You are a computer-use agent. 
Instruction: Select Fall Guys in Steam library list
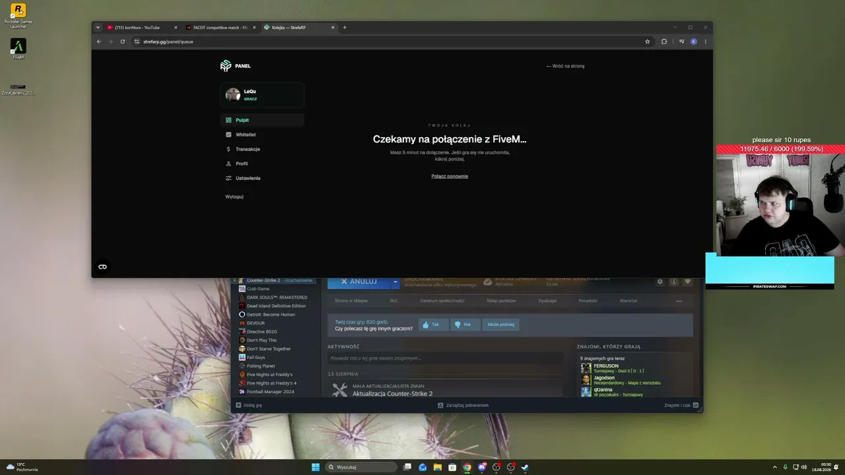click(x=256, y=358)
